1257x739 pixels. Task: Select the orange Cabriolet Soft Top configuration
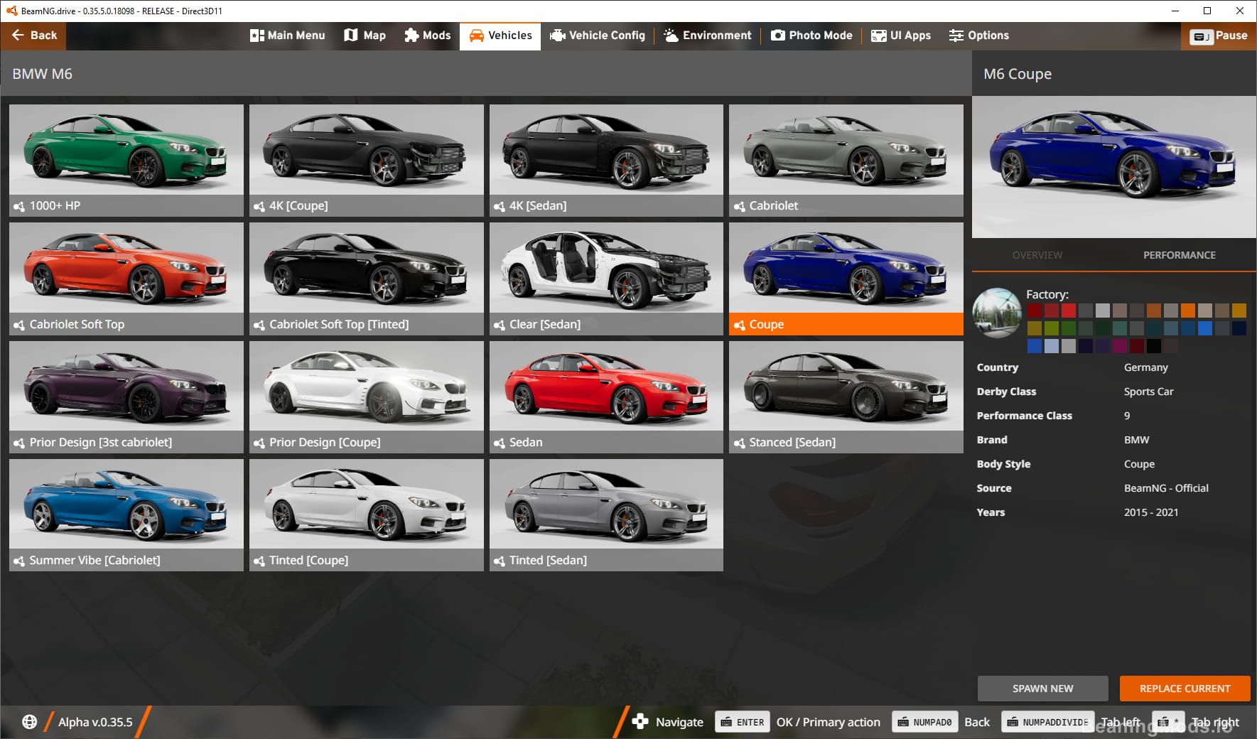pyautogui.click(x=126, y=279)
